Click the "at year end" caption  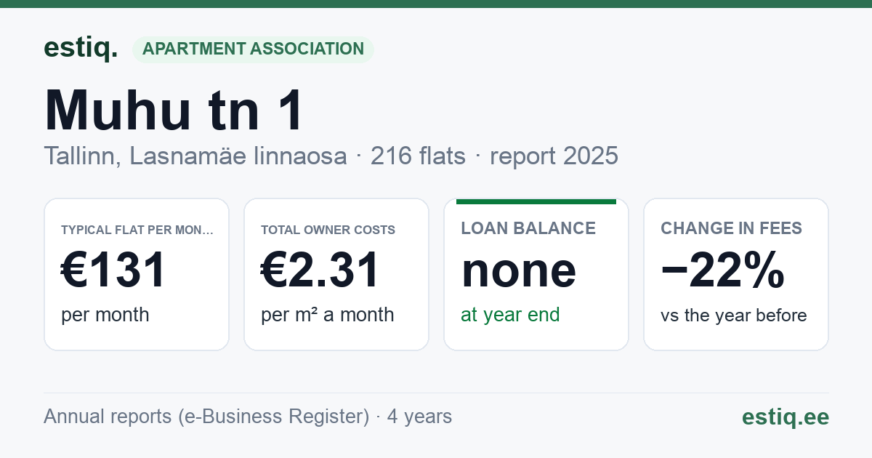point(510,315)
